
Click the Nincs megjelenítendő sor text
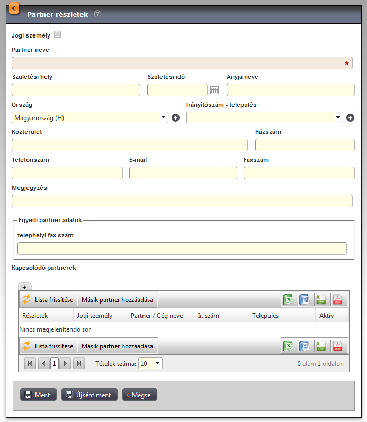[x=55, y=329]
